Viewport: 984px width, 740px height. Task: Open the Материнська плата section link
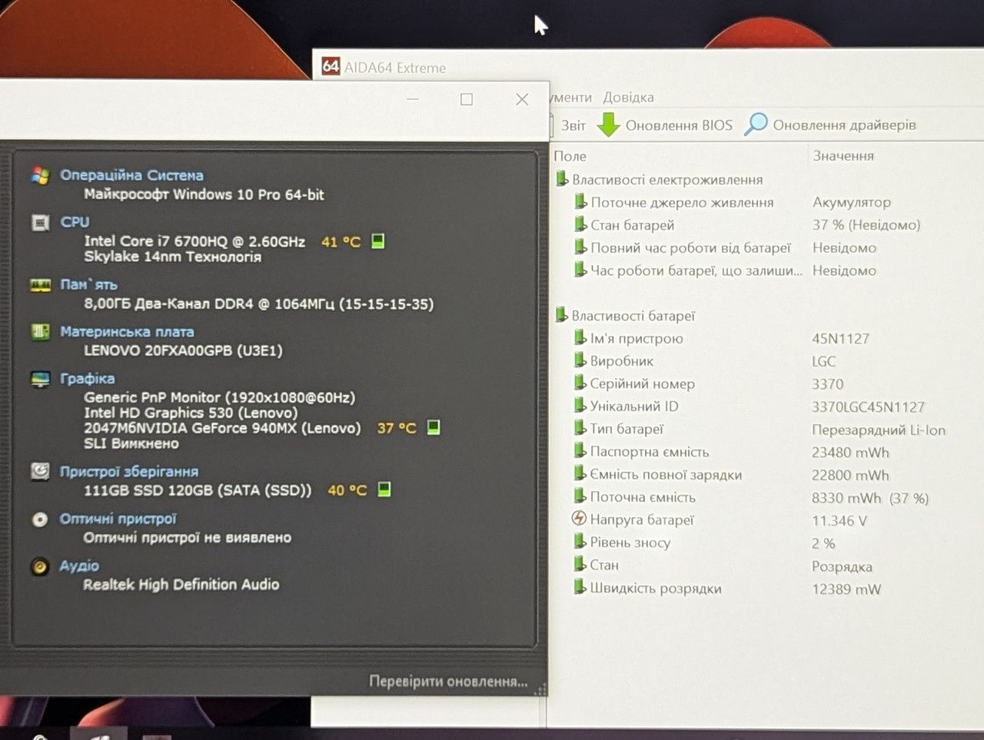click(x=127, y=332)
